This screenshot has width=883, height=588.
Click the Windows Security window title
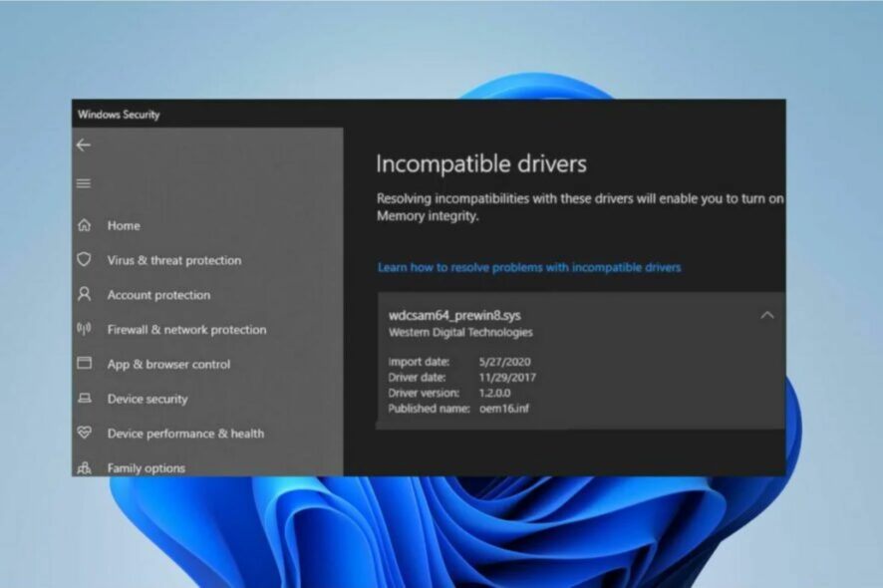pos(119,115)
